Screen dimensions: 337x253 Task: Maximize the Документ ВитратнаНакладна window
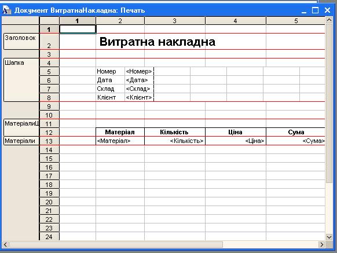[x=316, y=10]
